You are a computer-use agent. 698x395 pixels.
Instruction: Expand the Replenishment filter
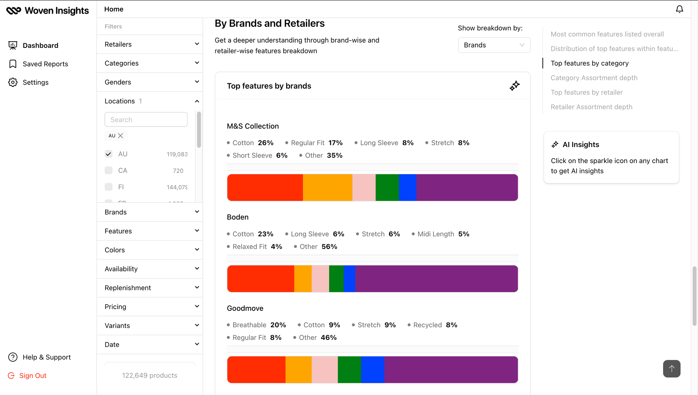(x=150, y=287)
